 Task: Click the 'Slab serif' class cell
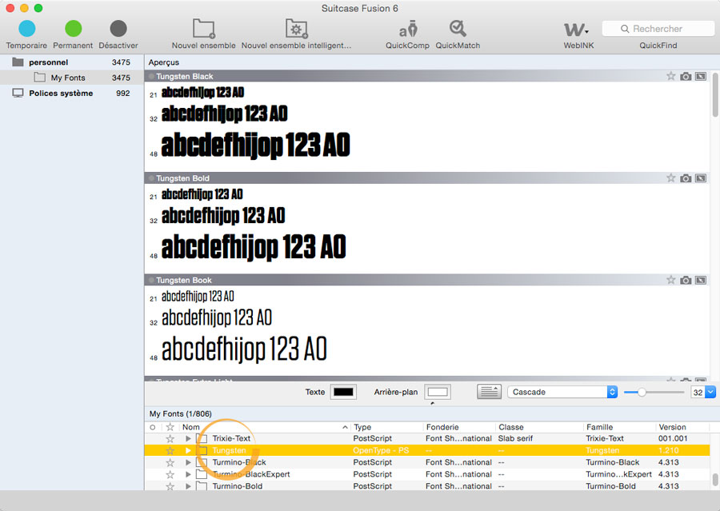click(x=515, y=438)
